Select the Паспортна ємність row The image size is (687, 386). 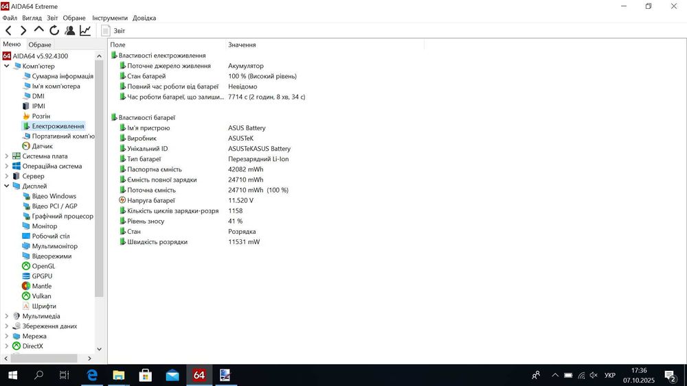[x=192, y=169]
